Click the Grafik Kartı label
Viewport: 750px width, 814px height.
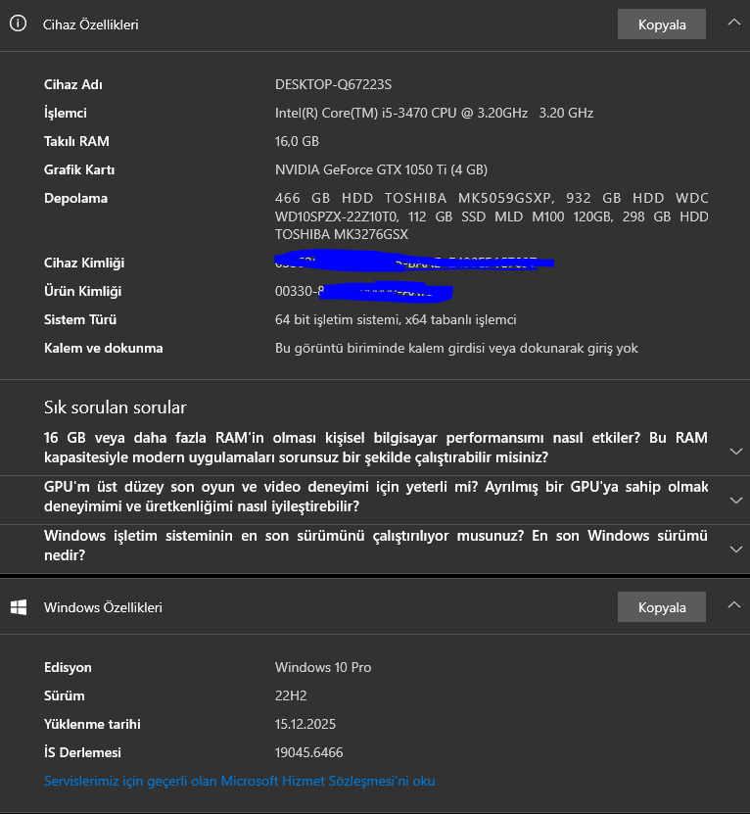coord(79,169)
